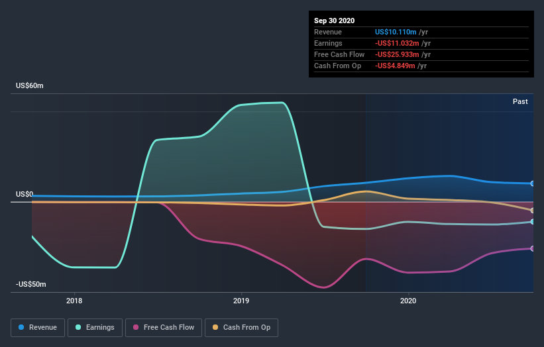Toggle the Cash From Op legend button
This screenshot has height=347, width=544.
(x=241, y=328)
